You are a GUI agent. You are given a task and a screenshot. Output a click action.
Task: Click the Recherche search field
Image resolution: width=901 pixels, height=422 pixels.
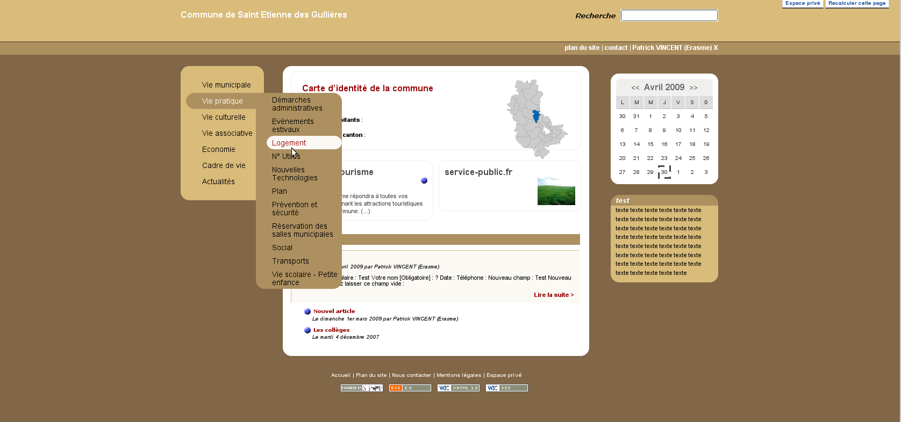[x=669, y=16]
